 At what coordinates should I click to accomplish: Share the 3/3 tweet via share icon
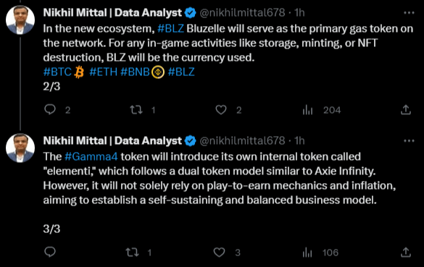[406, 253]
